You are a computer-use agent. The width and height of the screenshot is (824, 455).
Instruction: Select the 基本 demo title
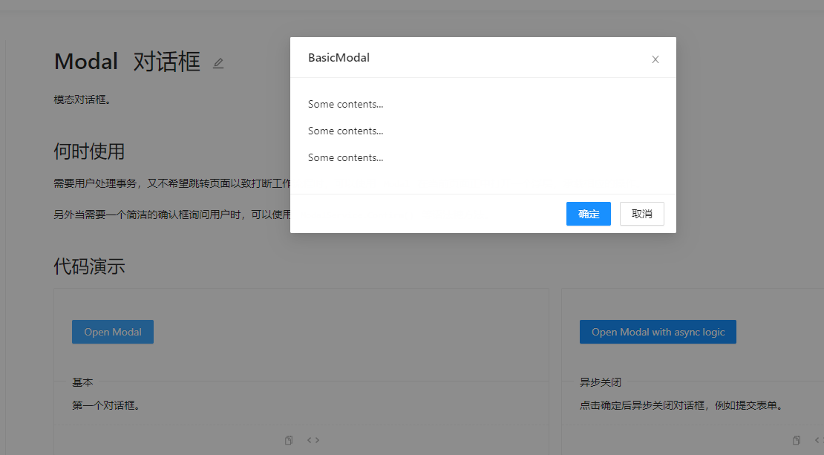click(x=82, y=382)
